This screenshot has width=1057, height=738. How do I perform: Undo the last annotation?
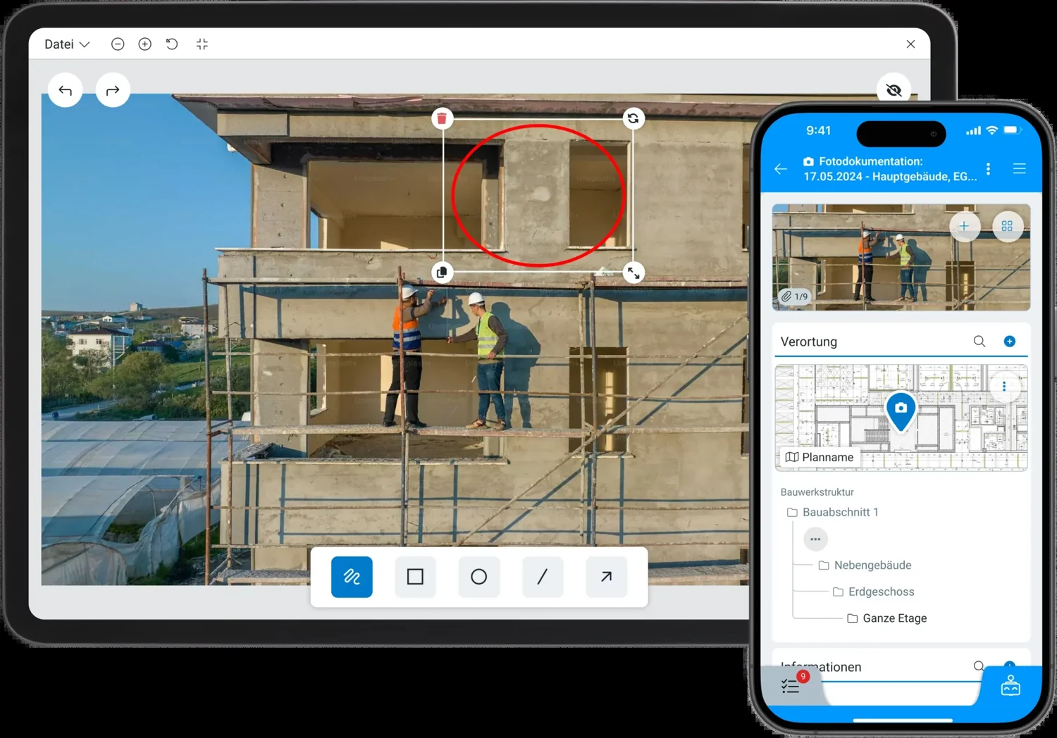click(x=66, y=90)
